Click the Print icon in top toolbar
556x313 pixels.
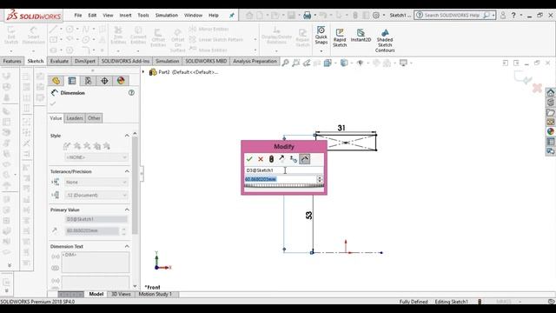click(x=307, y=16)
